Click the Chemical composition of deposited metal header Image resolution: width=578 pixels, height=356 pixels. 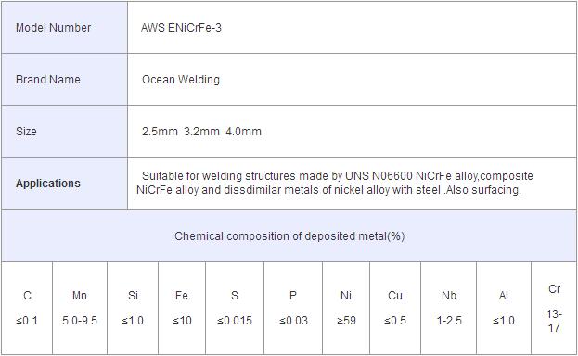point(289,235)
